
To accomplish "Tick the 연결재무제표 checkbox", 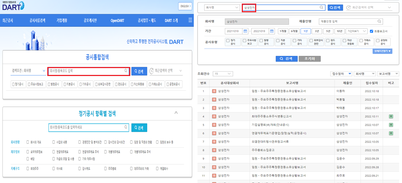I will [53, 152].
